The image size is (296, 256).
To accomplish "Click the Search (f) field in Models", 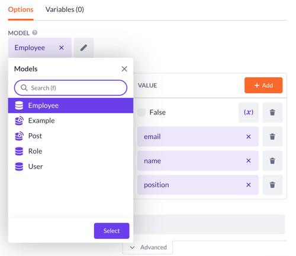I will [x=70, y=88].
